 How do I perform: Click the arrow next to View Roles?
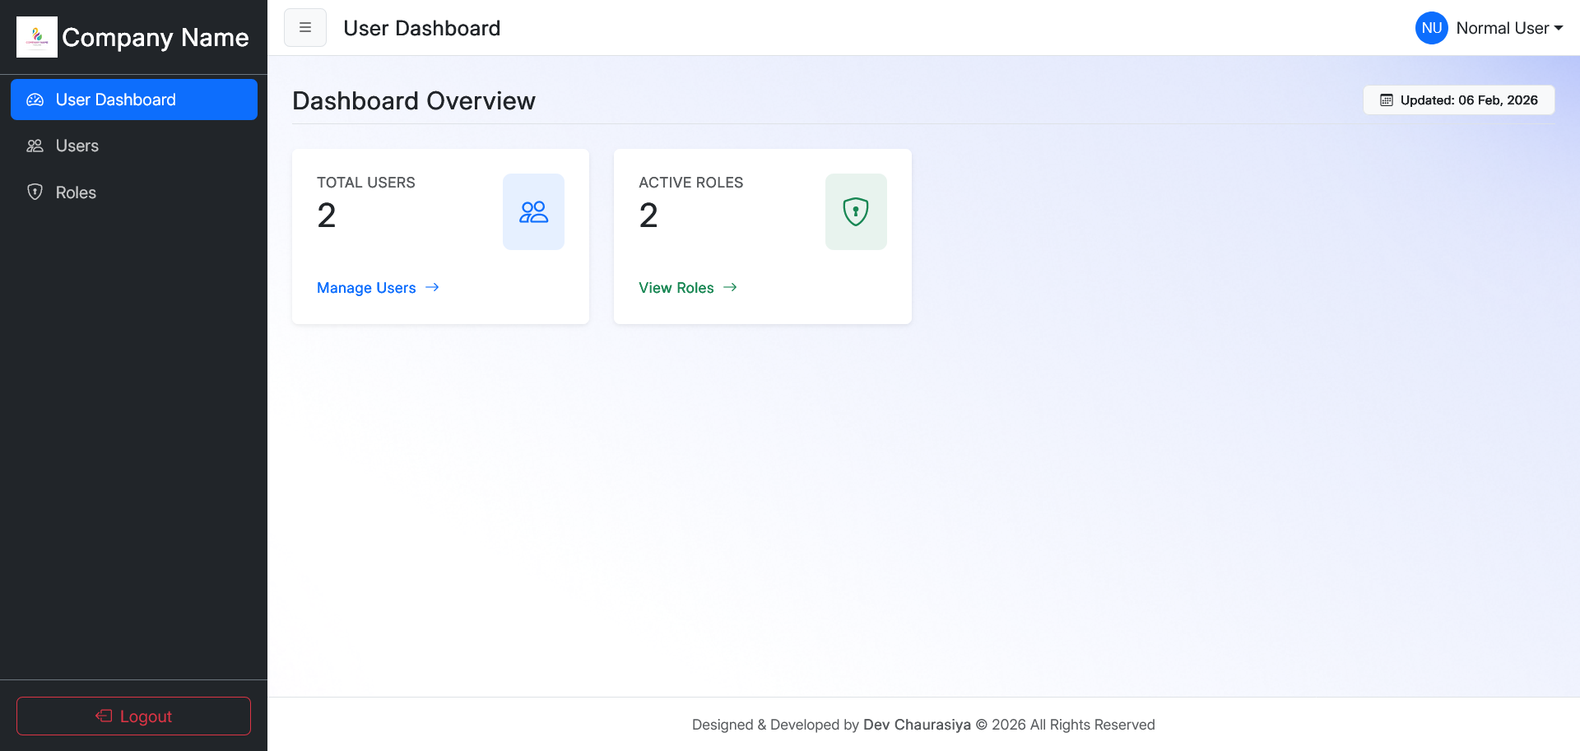730,287
